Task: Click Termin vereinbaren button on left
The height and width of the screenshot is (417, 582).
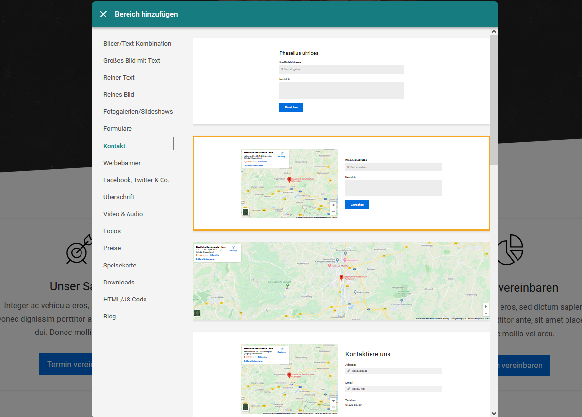Action: pyautogui.click(x=65, y=365)
